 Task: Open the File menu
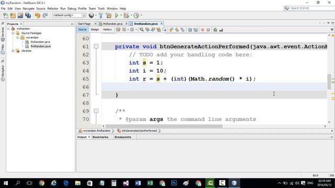click(3, 8)
